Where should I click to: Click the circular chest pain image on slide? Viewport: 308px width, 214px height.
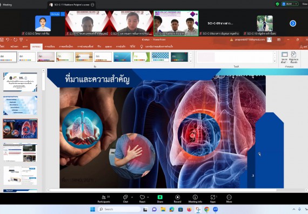tap(132, 156)
